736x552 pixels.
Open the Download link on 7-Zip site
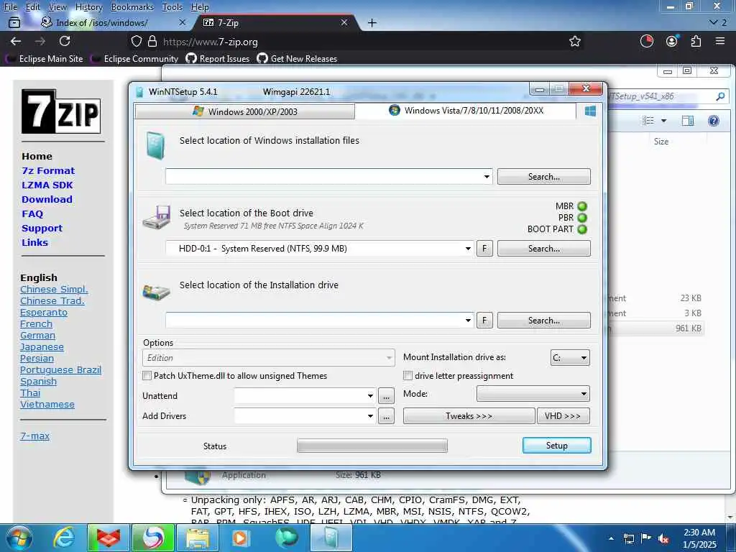pos(47,200)
